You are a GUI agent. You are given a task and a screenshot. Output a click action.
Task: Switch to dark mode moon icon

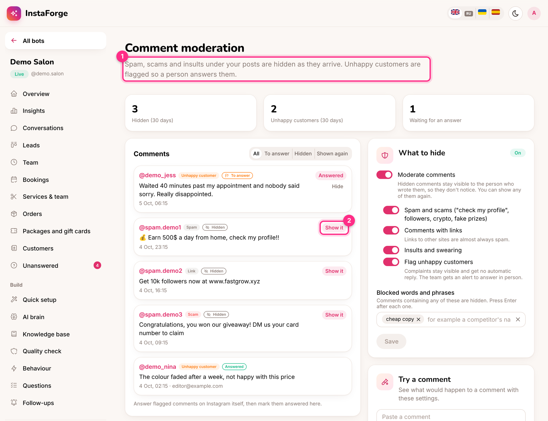click(x=515, y=13)
